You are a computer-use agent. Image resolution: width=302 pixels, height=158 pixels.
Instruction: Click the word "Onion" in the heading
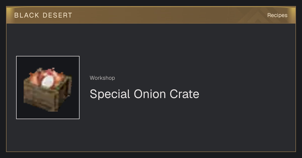coord(150,94)
